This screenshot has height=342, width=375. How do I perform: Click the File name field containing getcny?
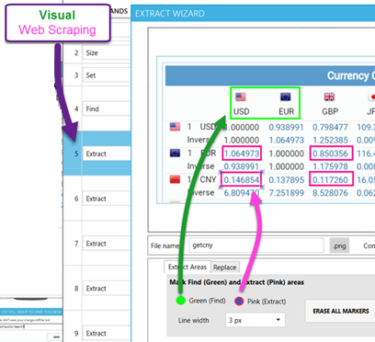[x=256, y=245]
